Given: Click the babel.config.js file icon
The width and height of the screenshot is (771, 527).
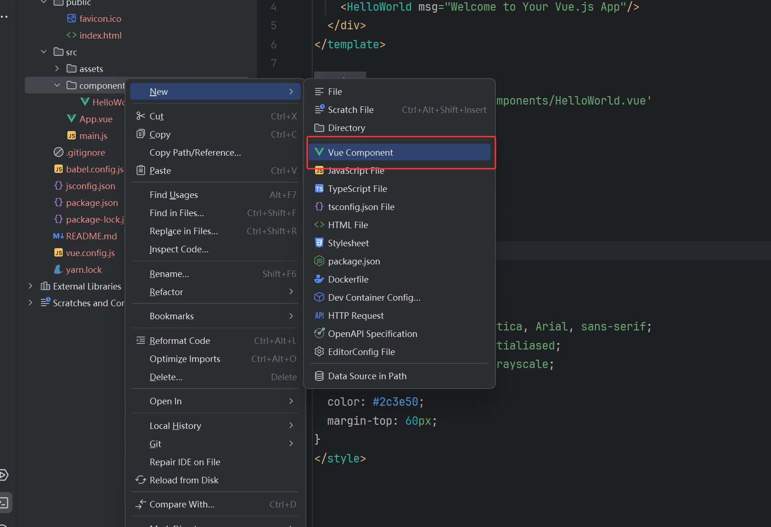Looking at the screenshot, I should click(58, 169).
